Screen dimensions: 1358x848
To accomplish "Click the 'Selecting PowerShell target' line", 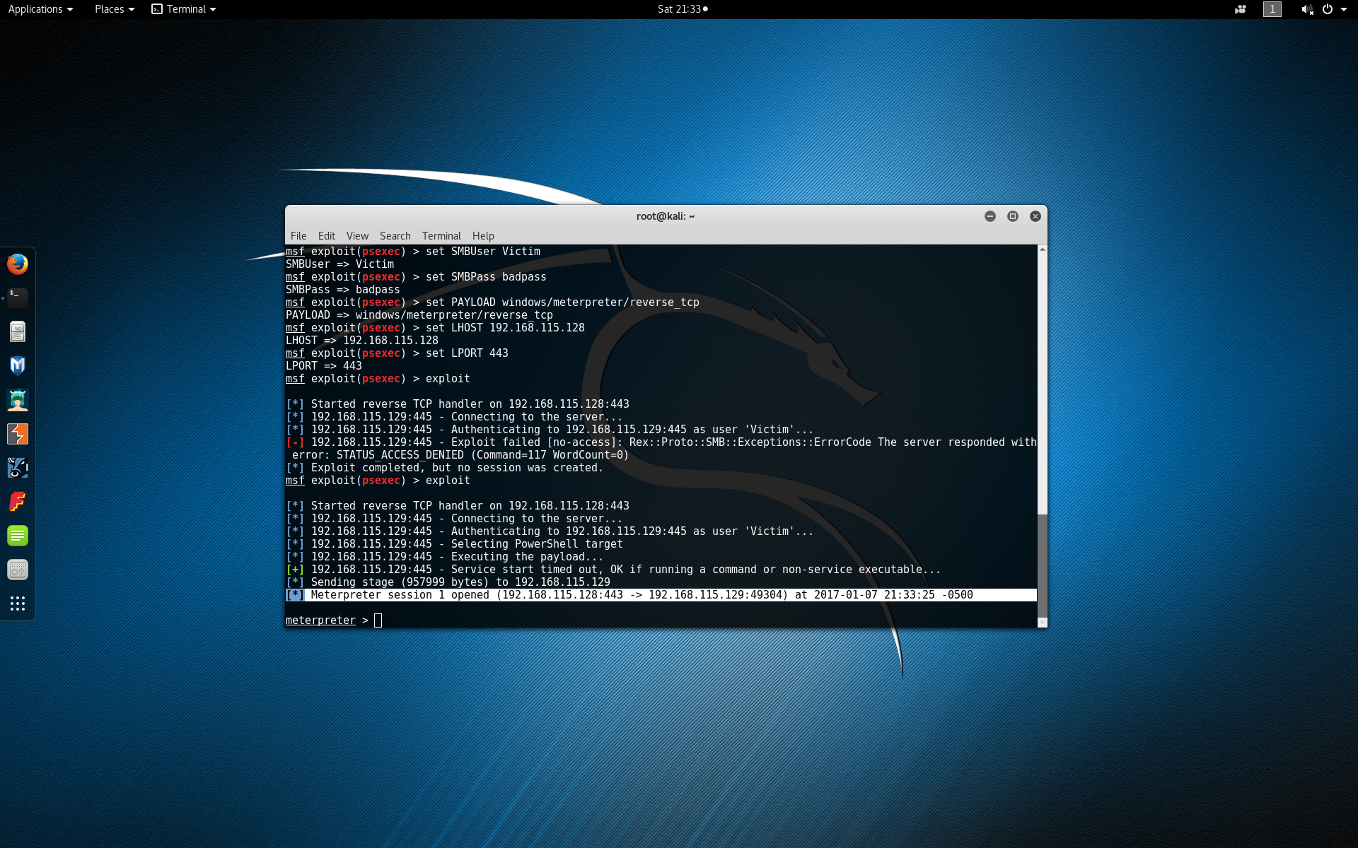I will [455, 544].
